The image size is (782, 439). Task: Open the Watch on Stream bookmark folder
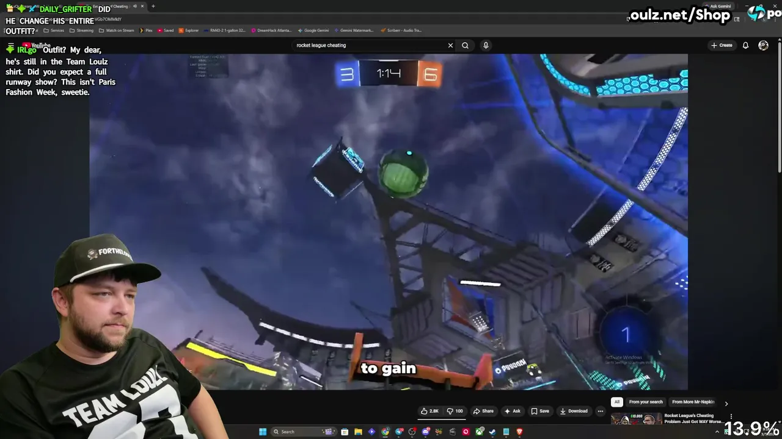pyautogui.click(x=116, y=30)
